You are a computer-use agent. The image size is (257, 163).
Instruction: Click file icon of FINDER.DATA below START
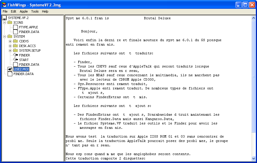[x=16, y=65]
